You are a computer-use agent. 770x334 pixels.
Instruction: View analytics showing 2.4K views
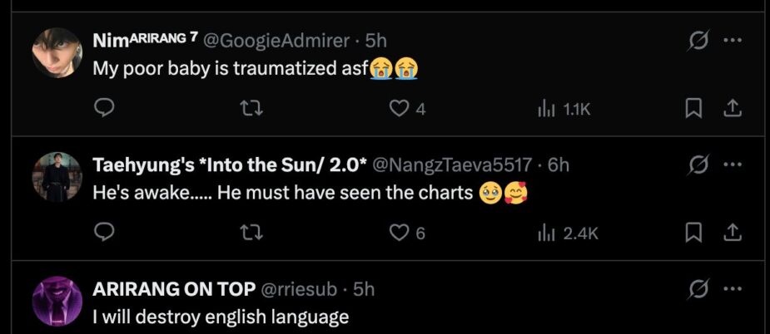coord(547,233)
